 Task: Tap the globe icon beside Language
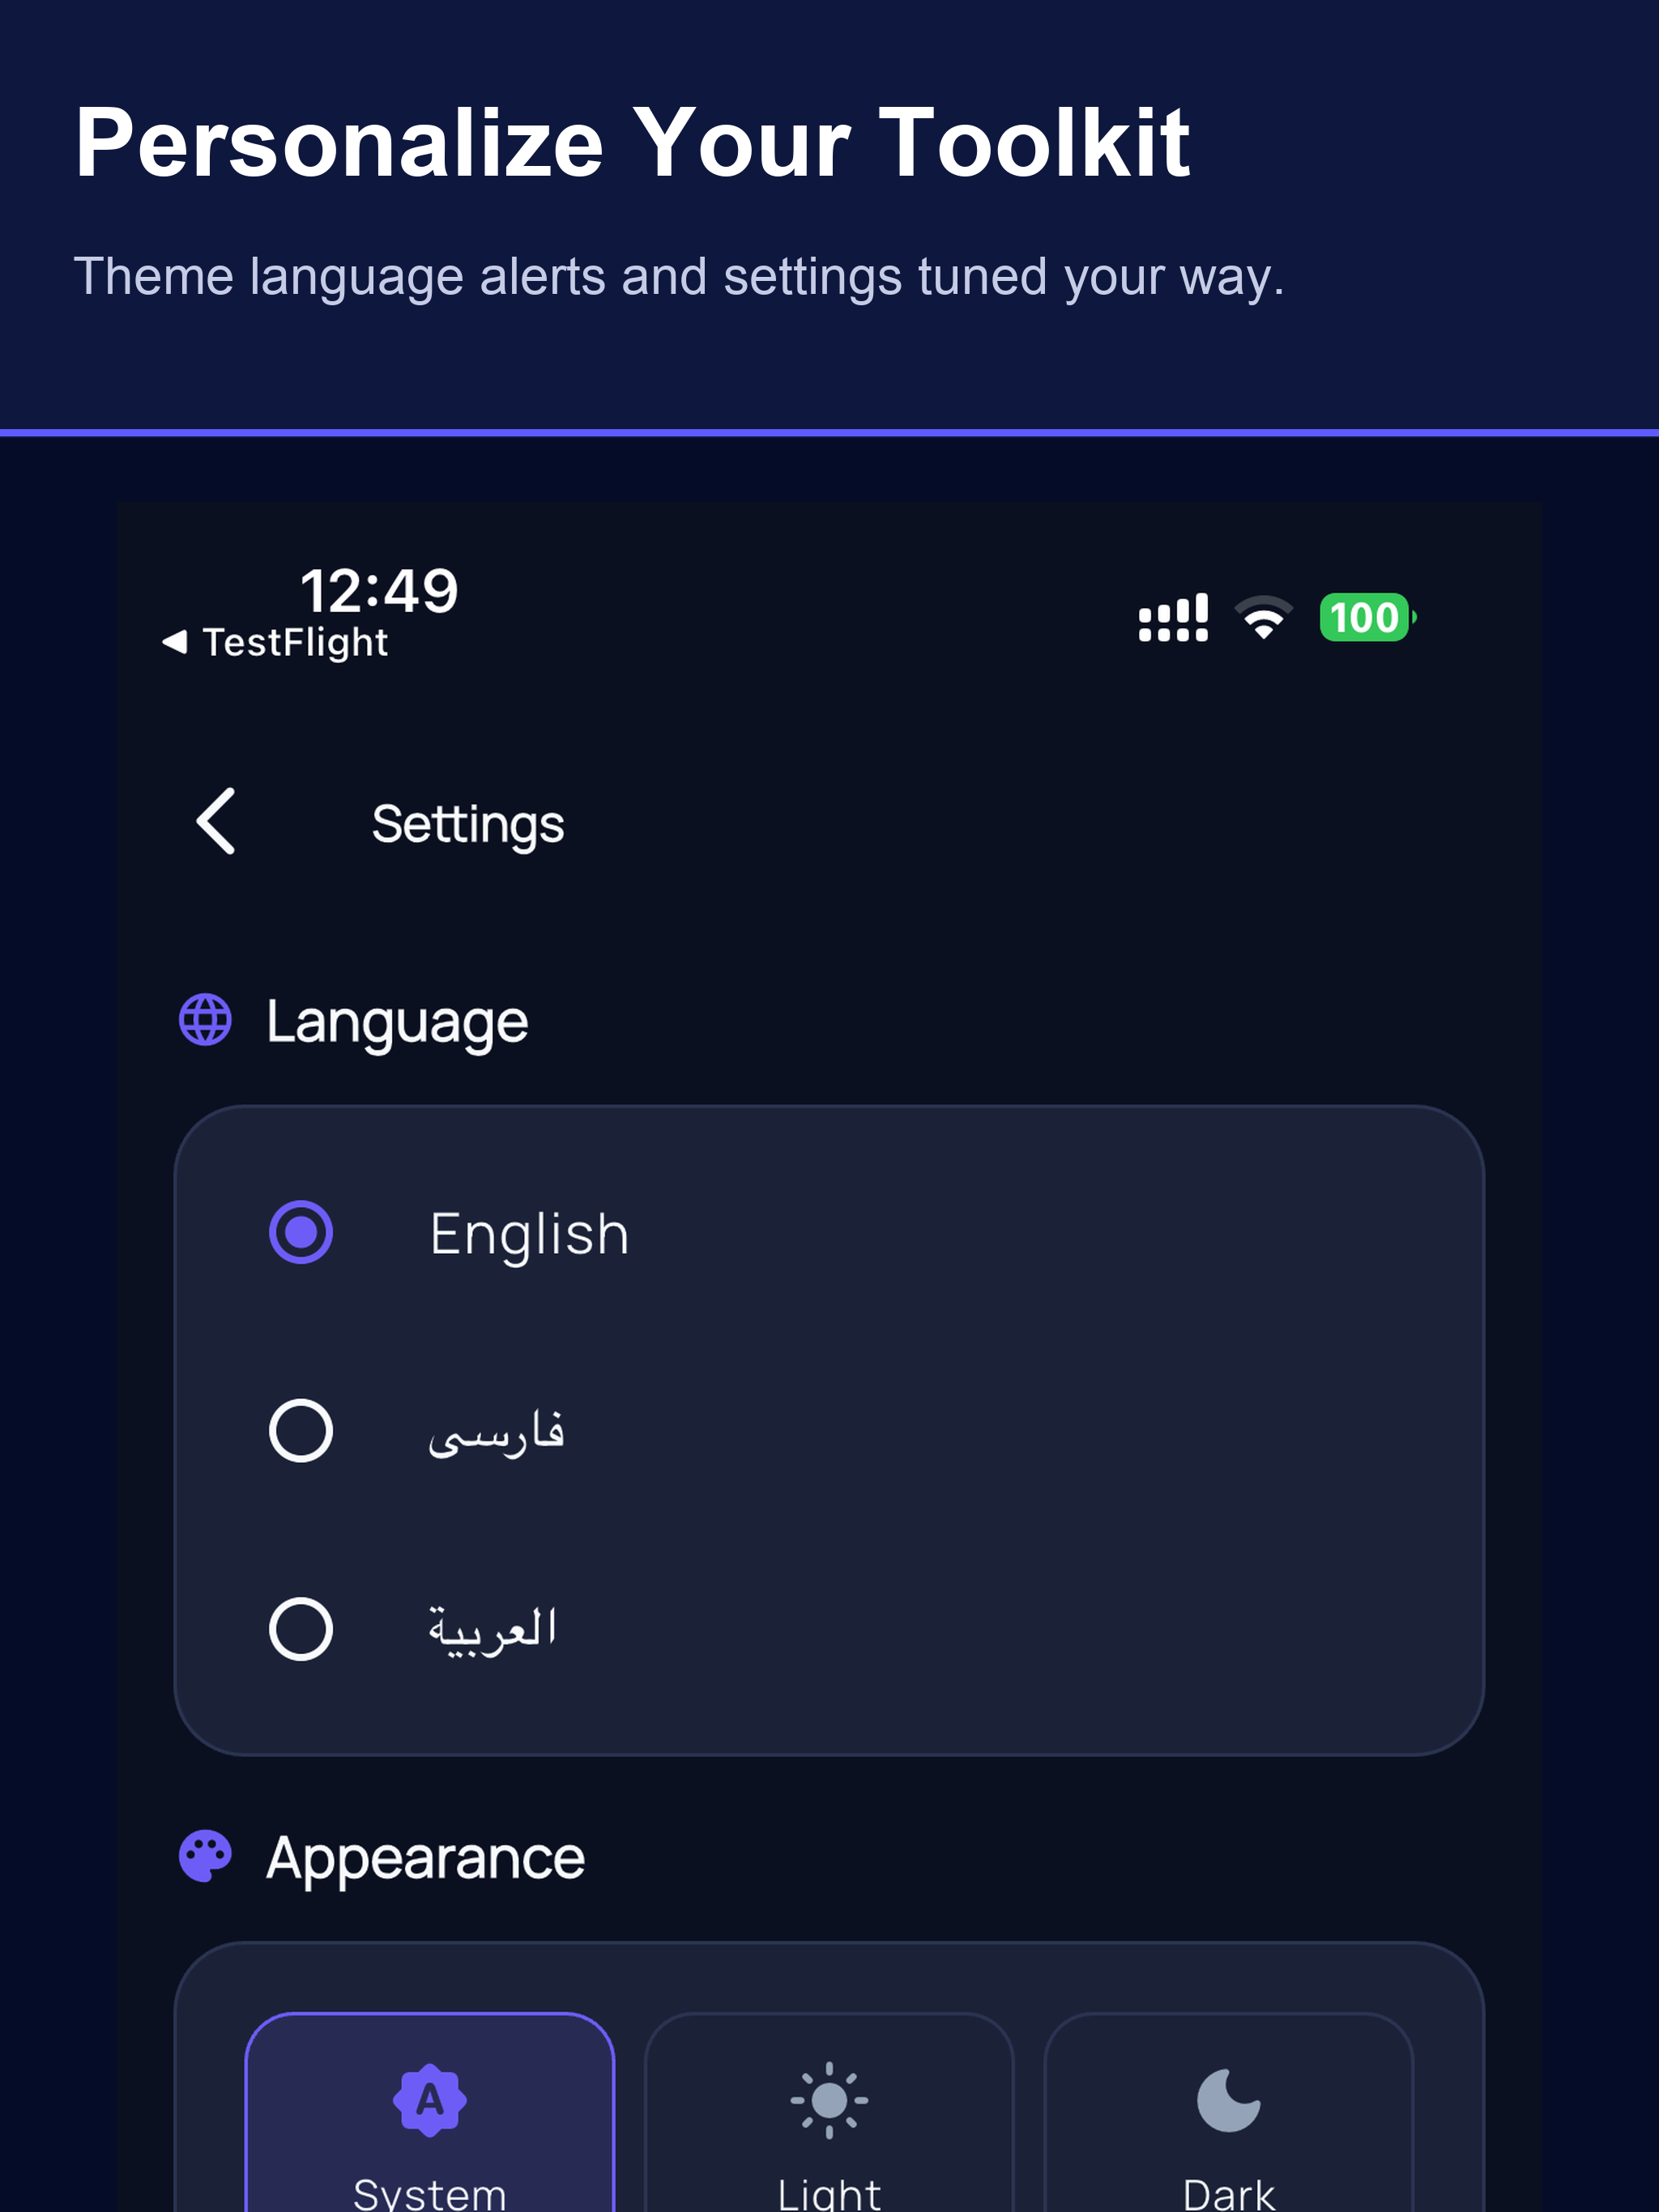(205, 1021)
